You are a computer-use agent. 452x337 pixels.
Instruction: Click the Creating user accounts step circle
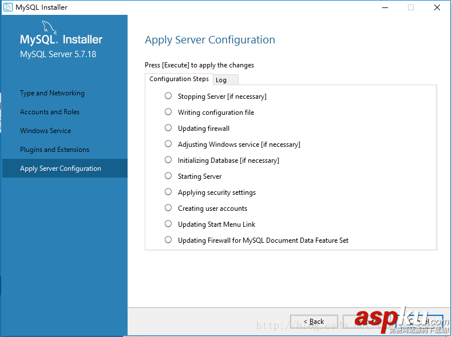[x=168, y=208]
